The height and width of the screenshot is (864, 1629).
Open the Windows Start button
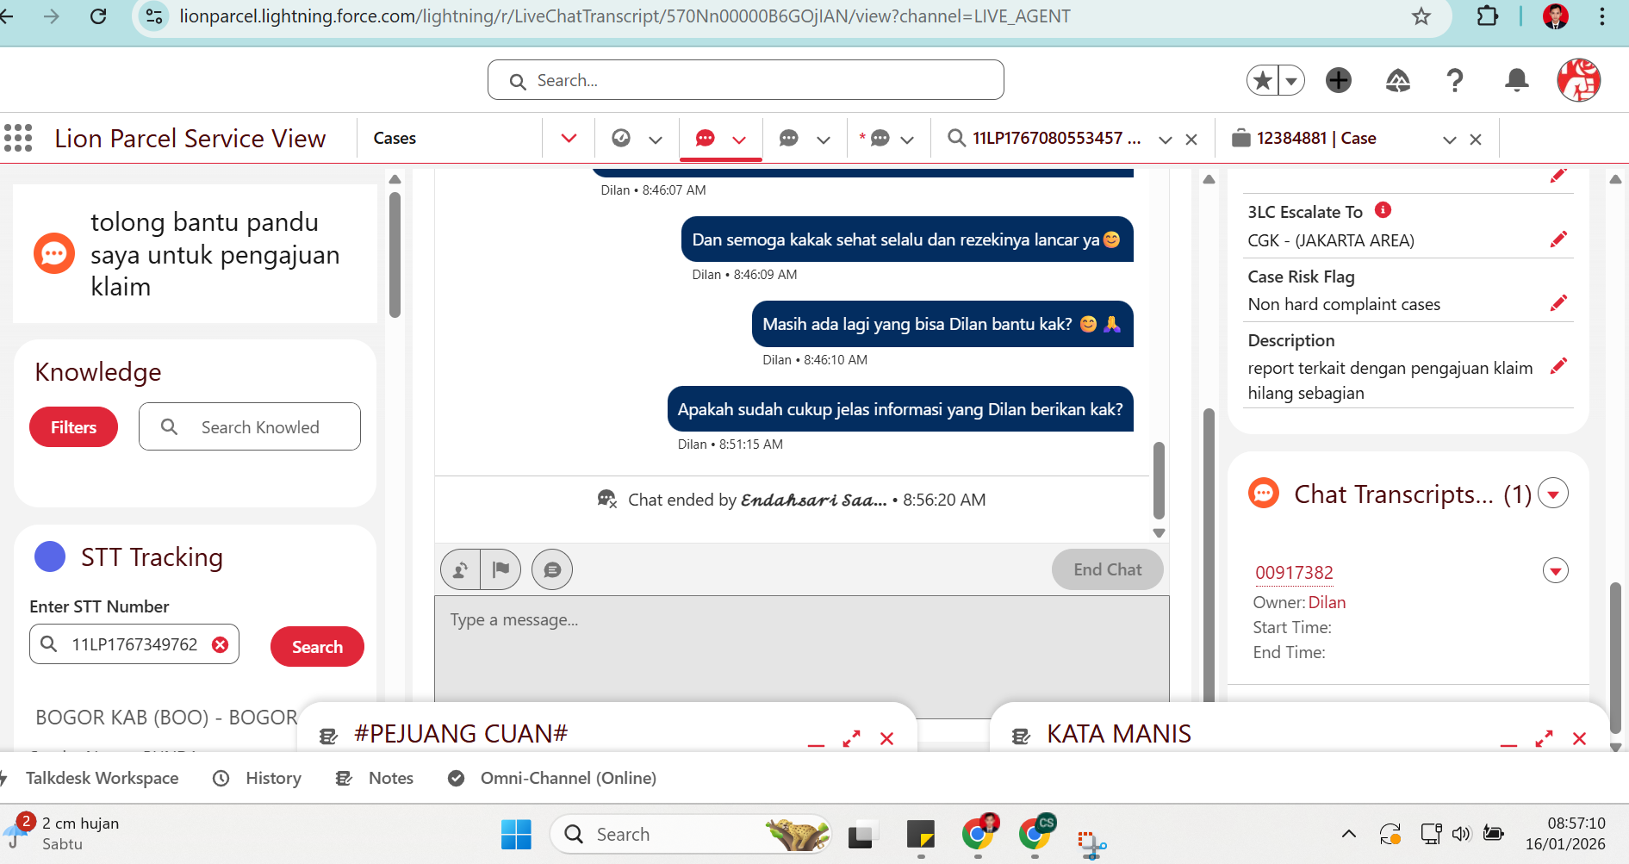[x=516, y=834]
